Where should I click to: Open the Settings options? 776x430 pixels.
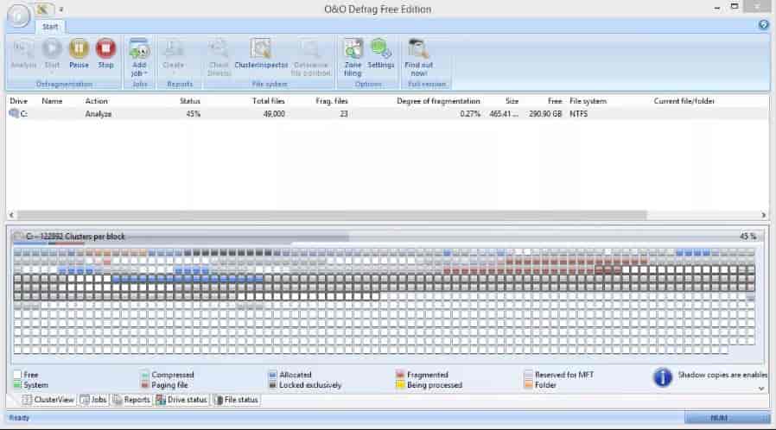380,54
